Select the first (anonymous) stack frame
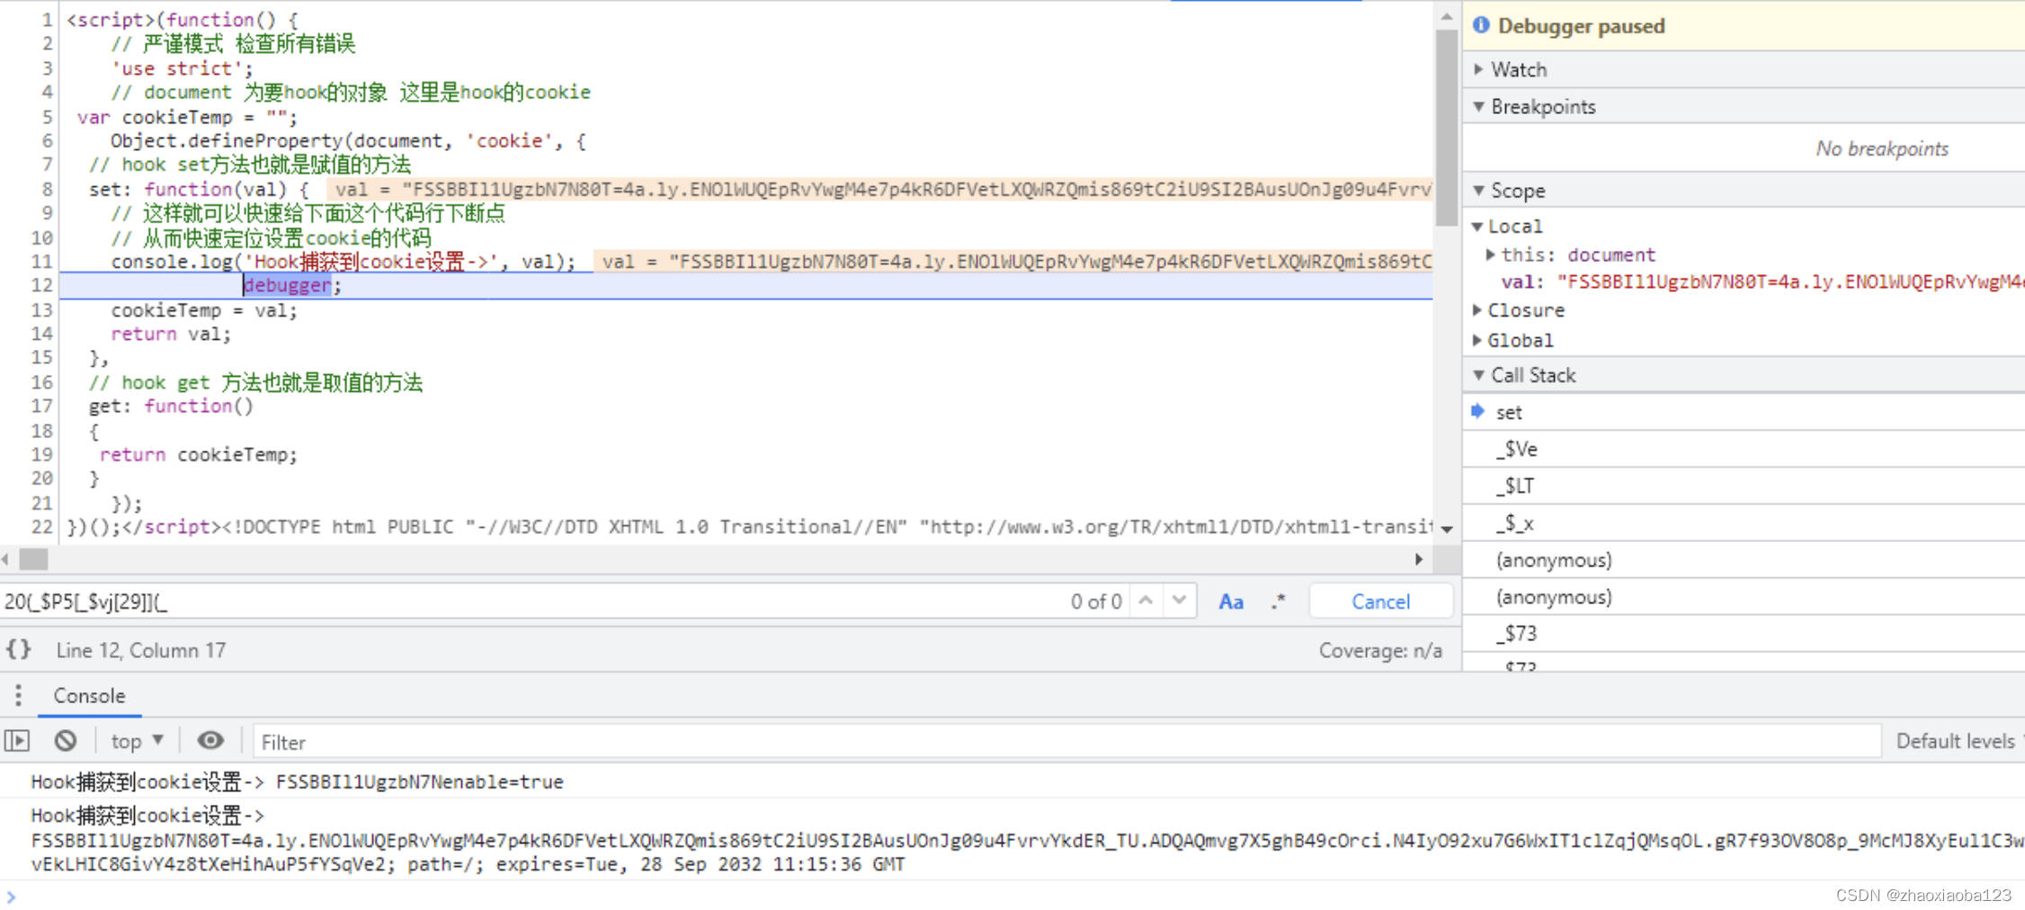The height and width of the screenshot is (910, 2025). tap(1744, 560)
